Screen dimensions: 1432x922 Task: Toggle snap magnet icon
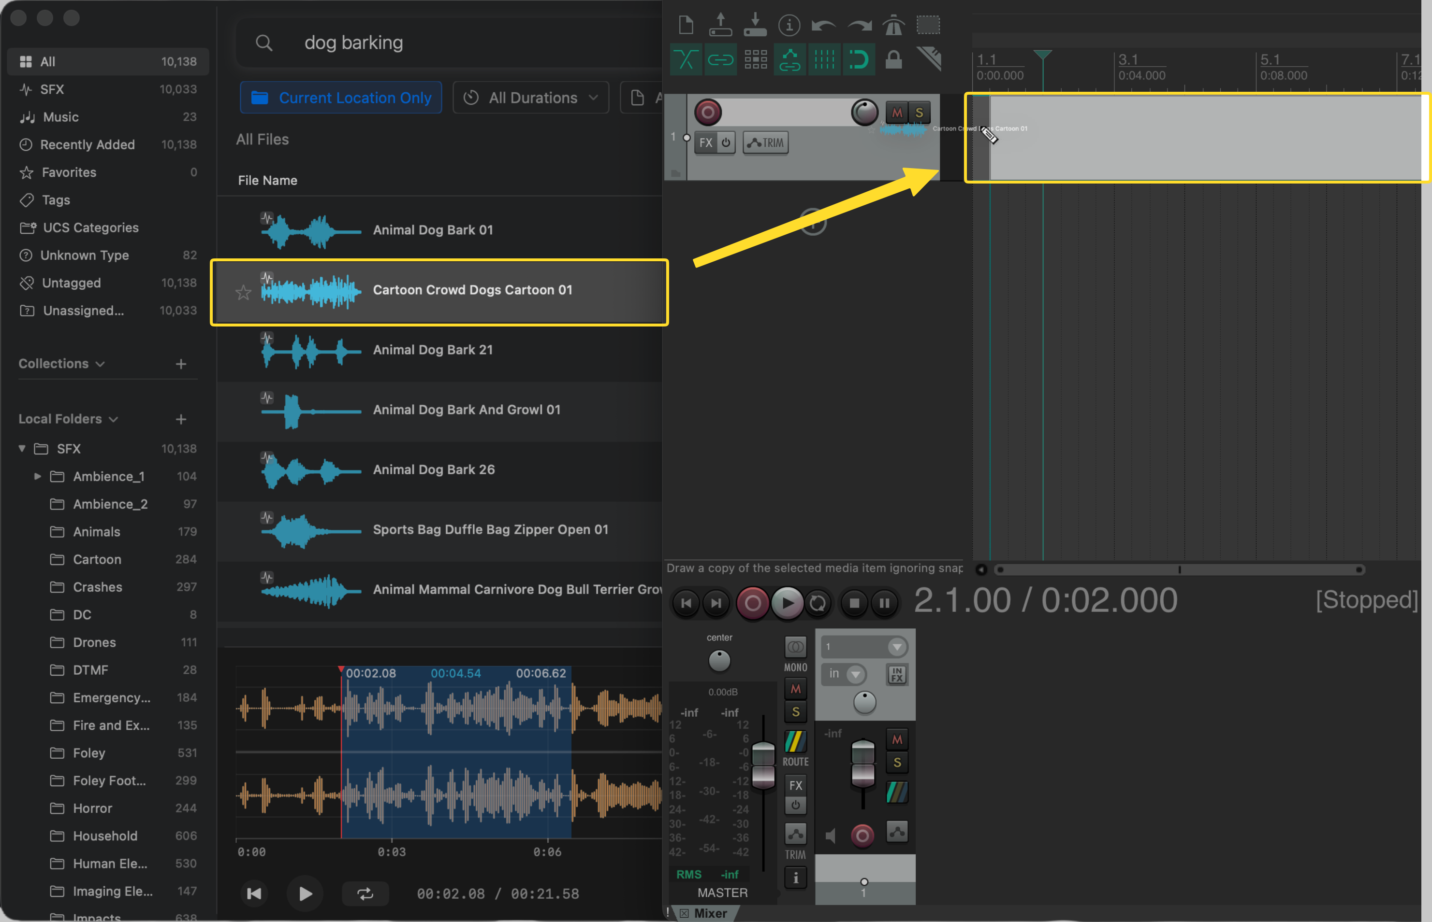click(x=859, y=59)
